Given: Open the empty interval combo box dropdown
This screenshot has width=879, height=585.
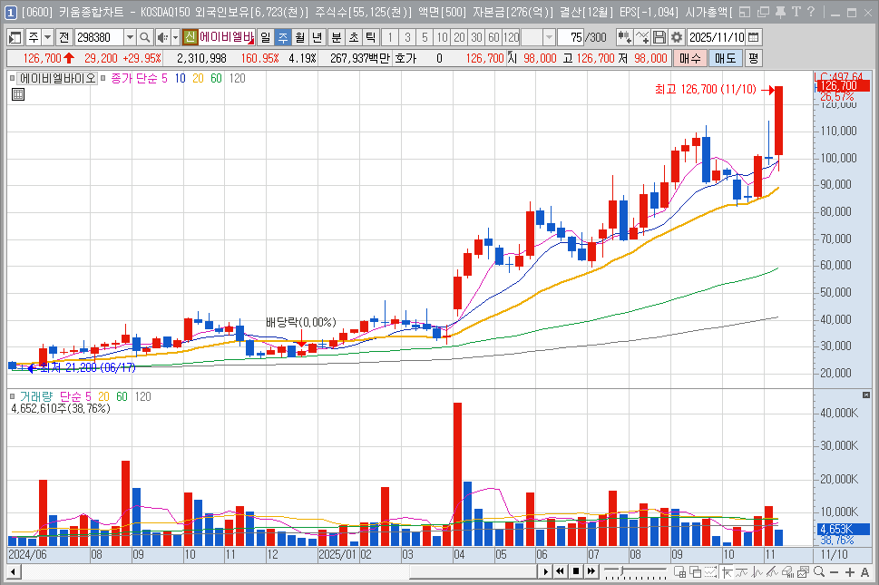Looking at the screenshot, I should point(549,37).
